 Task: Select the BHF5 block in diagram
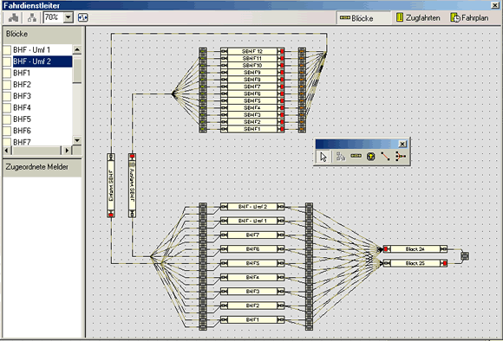click(x=252, y=263)
